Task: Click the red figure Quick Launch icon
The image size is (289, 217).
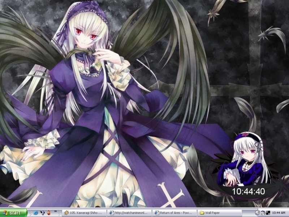Action: [x=49, y=213]
